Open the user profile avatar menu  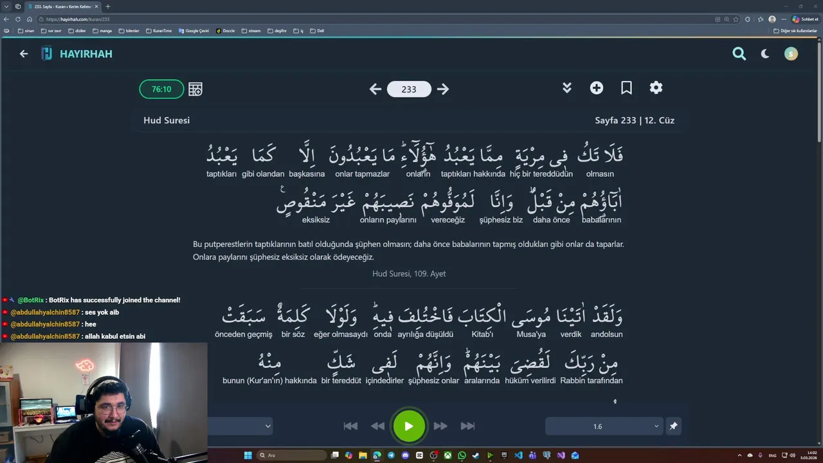[791, 54]
